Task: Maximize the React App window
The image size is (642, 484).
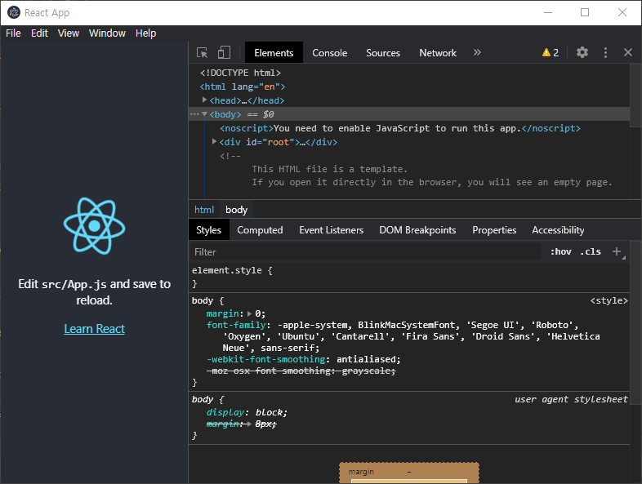Action: (x=585, y=12)
